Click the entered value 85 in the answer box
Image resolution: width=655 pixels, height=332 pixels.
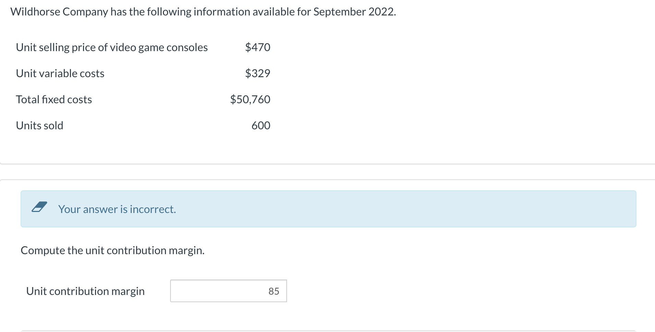[x=274, y=291]
